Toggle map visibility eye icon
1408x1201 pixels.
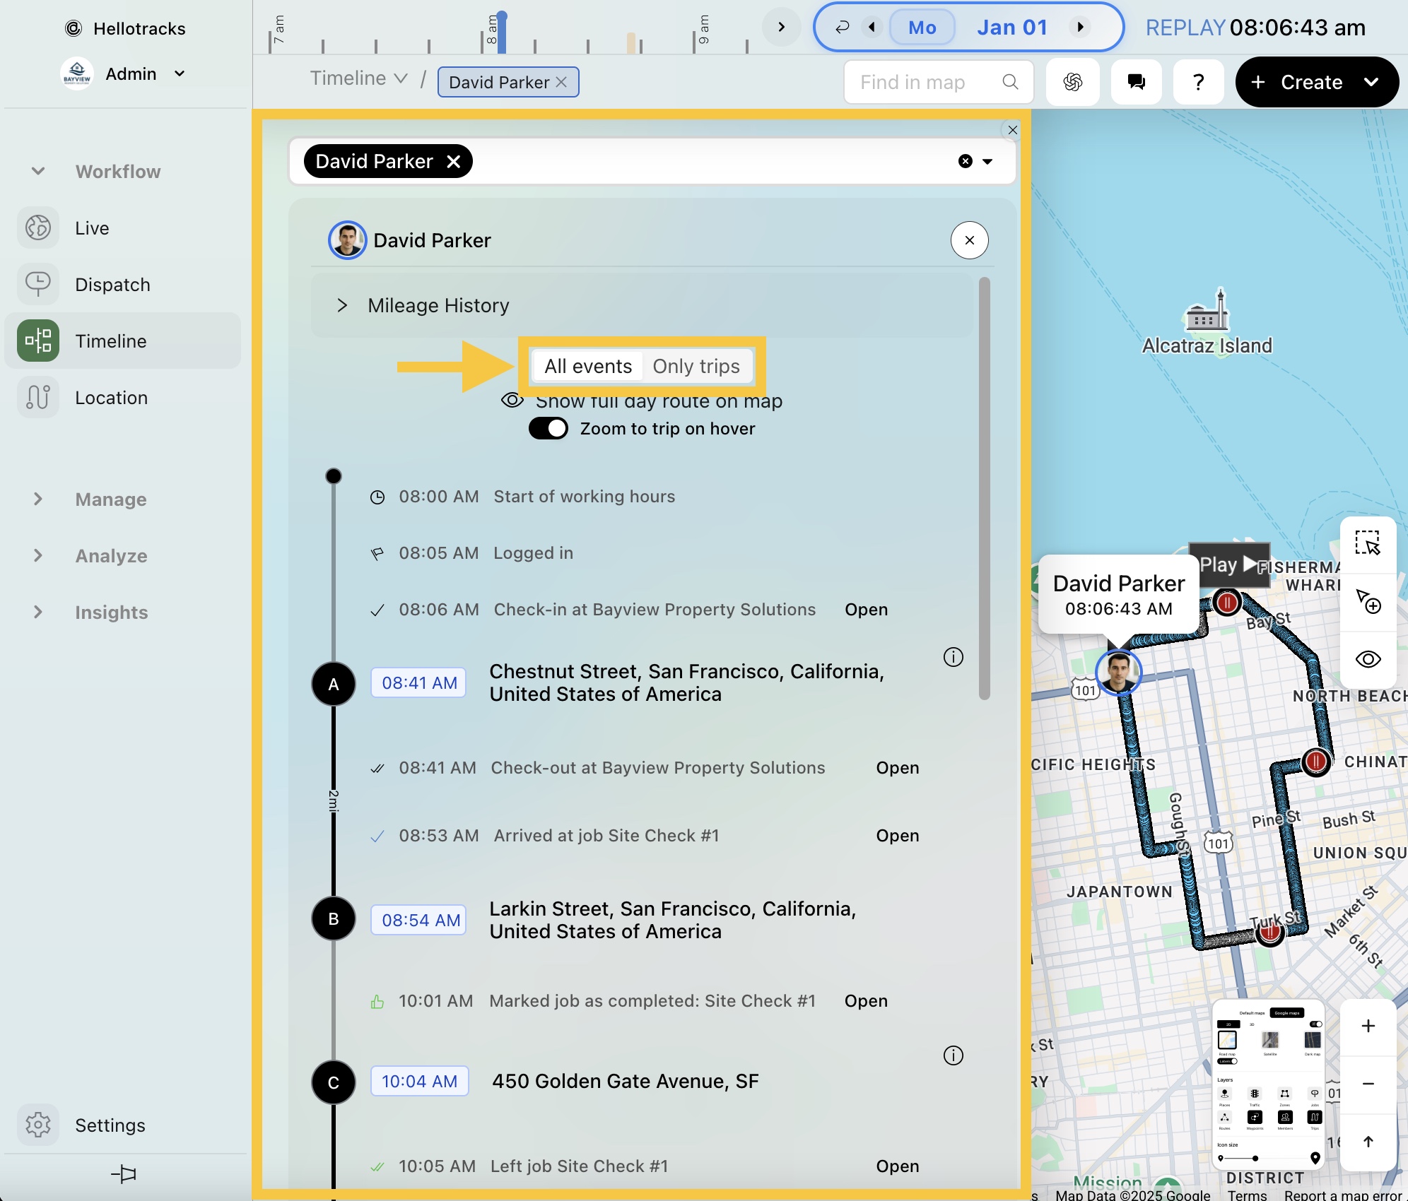(x=1368, y=659)
